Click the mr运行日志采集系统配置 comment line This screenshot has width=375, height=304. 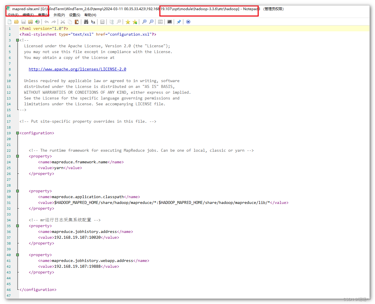[65, 220]
